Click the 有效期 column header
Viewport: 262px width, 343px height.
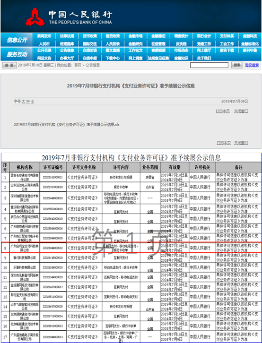175,167
